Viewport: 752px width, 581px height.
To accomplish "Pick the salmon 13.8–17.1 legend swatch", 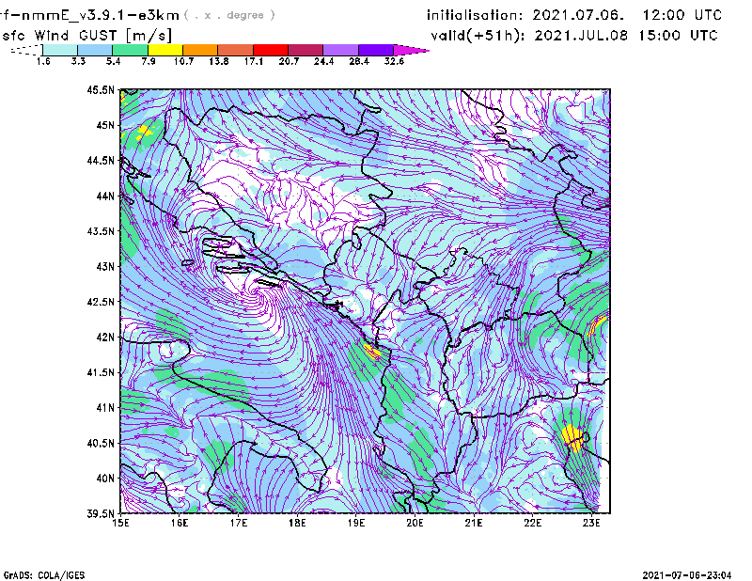I will click(236, 50).
